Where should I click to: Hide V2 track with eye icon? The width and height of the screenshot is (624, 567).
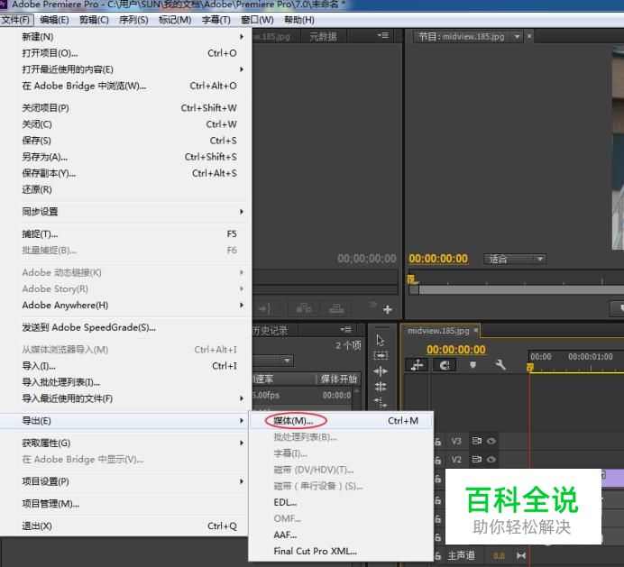491,460
